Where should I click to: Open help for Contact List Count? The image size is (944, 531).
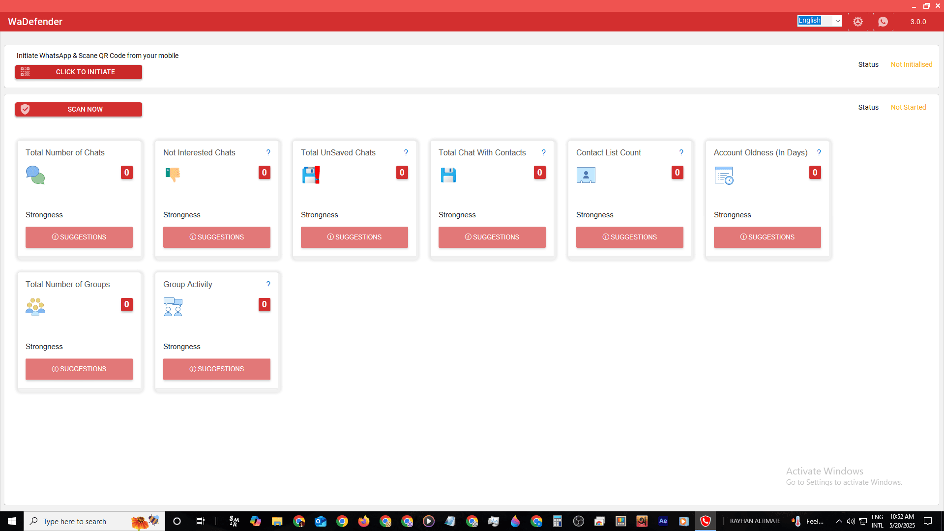click(x=681, y=152)
